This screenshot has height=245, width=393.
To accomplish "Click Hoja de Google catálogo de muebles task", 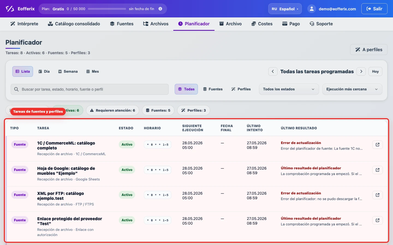I will coord(66,171).
